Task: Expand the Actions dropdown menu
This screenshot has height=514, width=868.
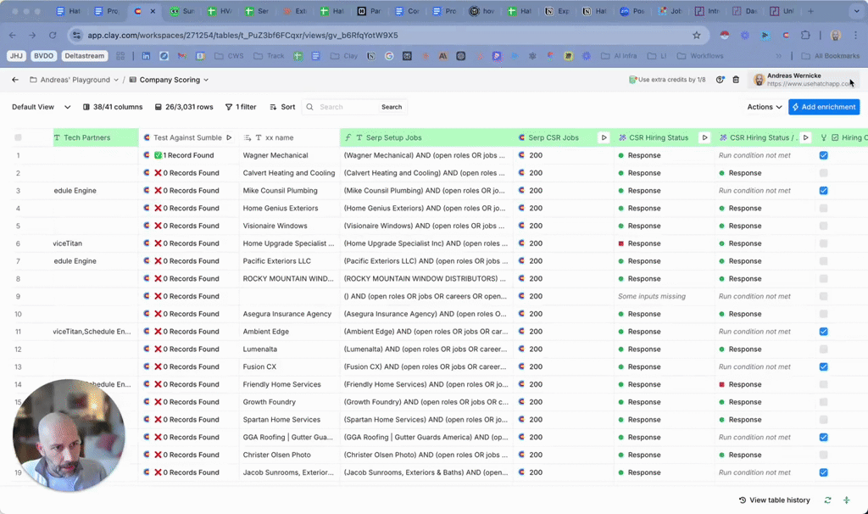Action: coord(765,107)
